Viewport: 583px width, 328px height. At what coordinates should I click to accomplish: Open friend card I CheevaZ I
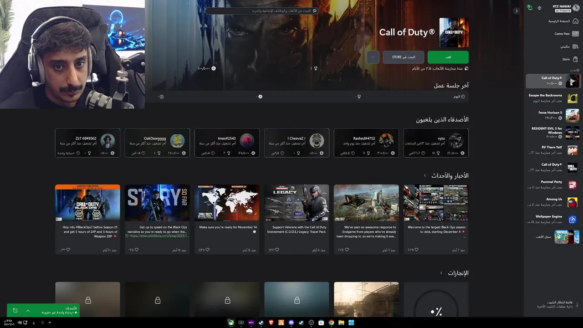(x=297, y=143)
